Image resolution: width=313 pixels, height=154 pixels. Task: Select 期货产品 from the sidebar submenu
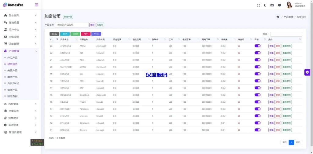(x=12, y=77)
